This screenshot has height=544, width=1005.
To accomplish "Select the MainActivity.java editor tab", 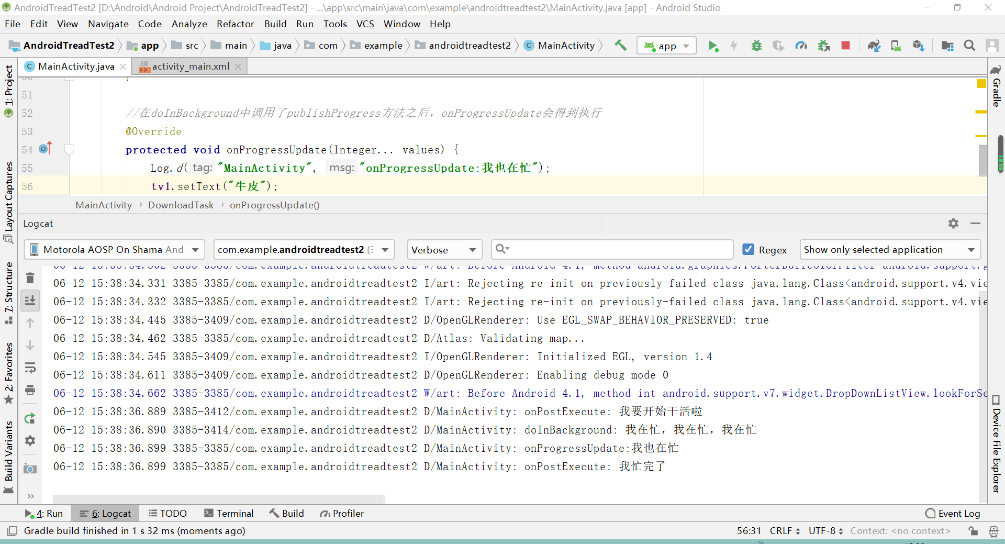I will (x=76, y=66).
